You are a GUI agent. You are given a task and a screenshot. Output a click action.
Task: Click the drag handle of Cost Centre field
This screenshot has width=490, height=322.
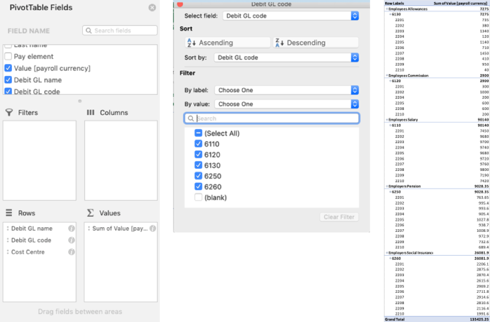8,252
